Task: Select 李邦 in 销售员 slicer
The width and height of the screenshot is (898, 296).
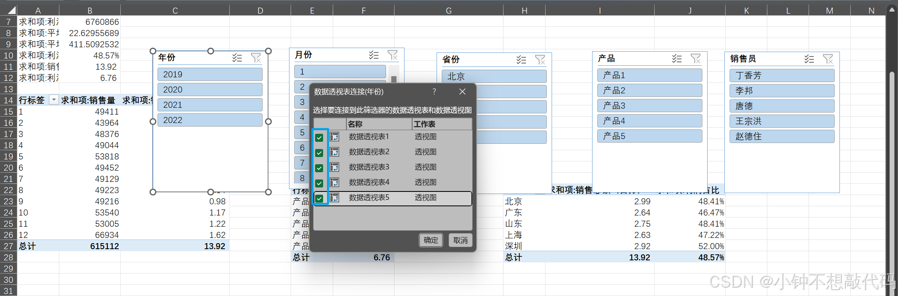Action: tap(782, 91)
